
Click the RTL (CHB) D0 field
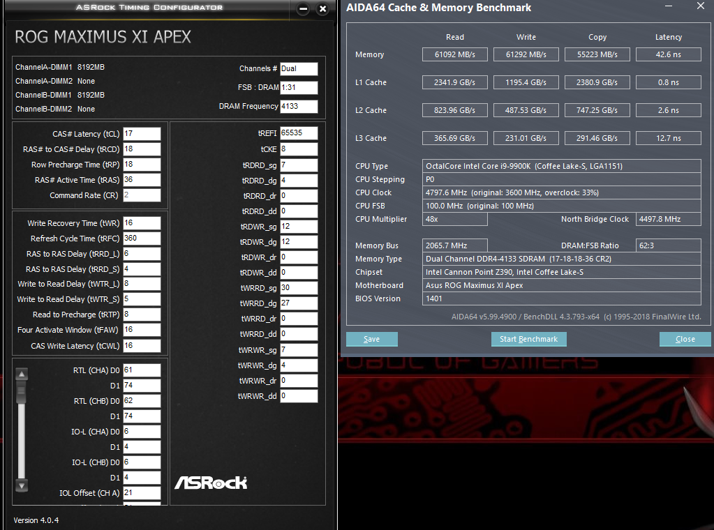tap(142, 401)
